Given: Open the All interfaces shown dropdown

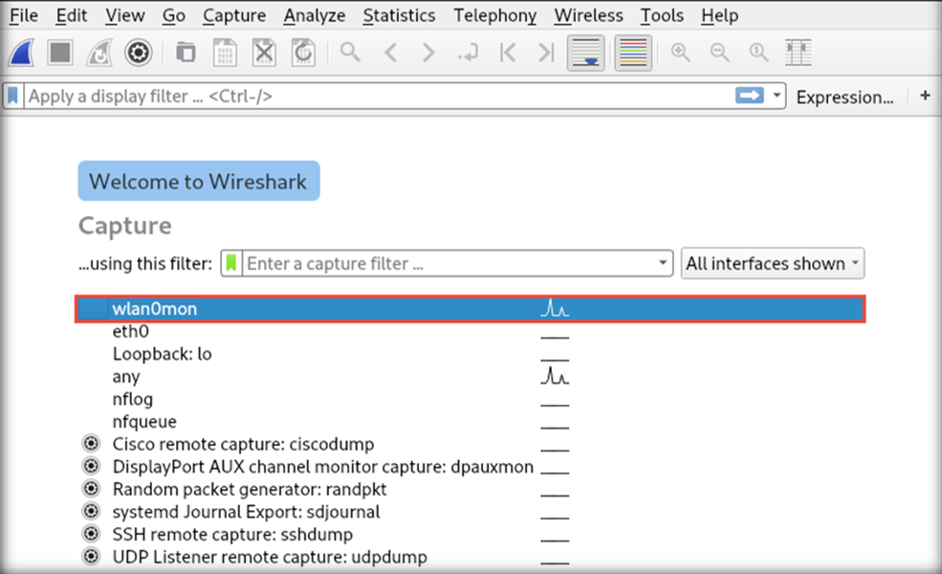Looking at the screenshot, I should (773, 263).
